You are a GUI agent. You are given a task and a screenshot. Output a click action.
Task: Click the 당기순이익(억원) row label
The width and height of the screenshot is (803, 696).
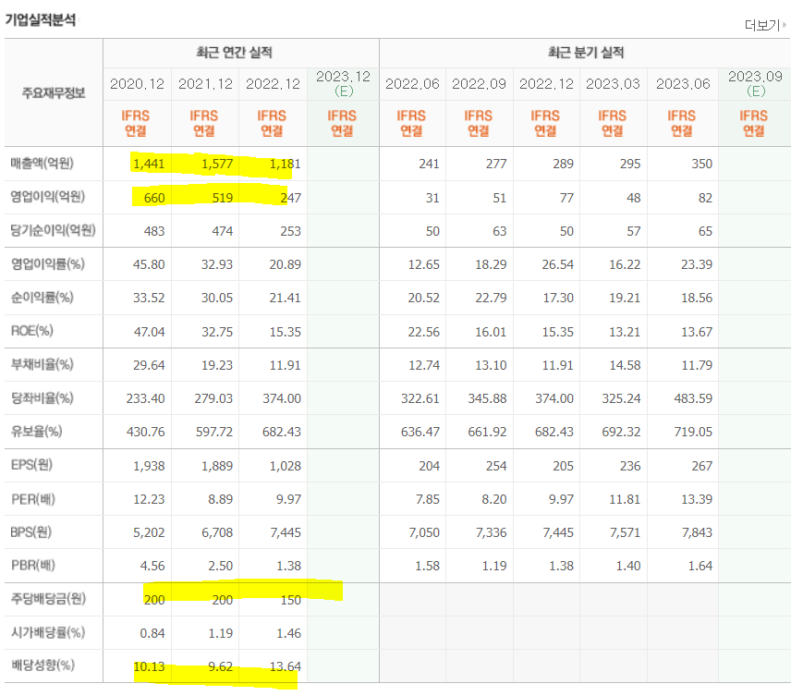54,230
